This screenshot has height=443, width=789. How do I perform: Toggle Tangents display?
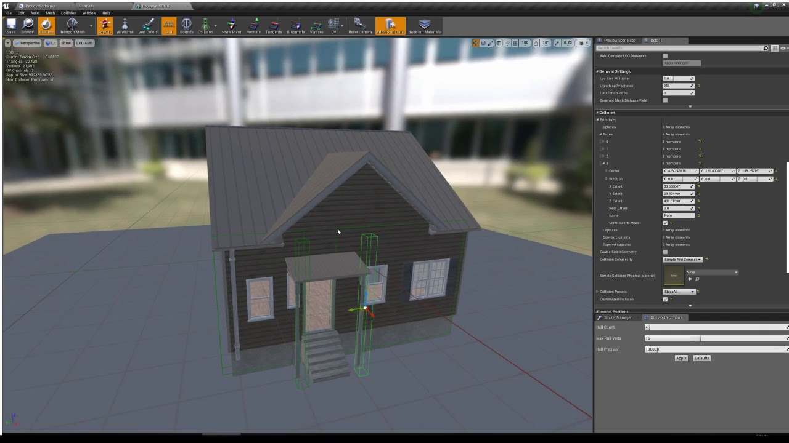click(274, 26)
